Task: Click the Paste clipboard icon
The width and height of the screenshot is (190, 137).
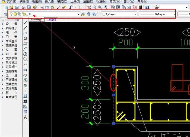Action: click(52, 8)
